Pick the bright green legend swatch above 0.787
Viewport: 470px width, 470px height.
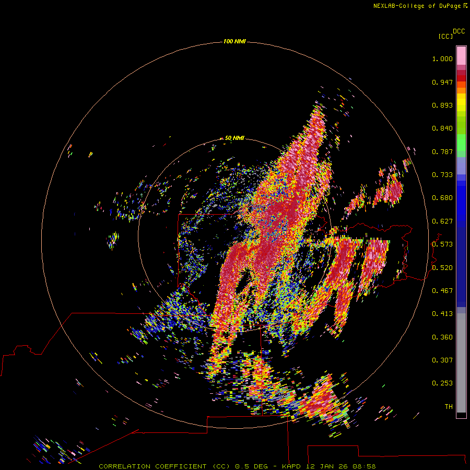click(x=461, y=143)
